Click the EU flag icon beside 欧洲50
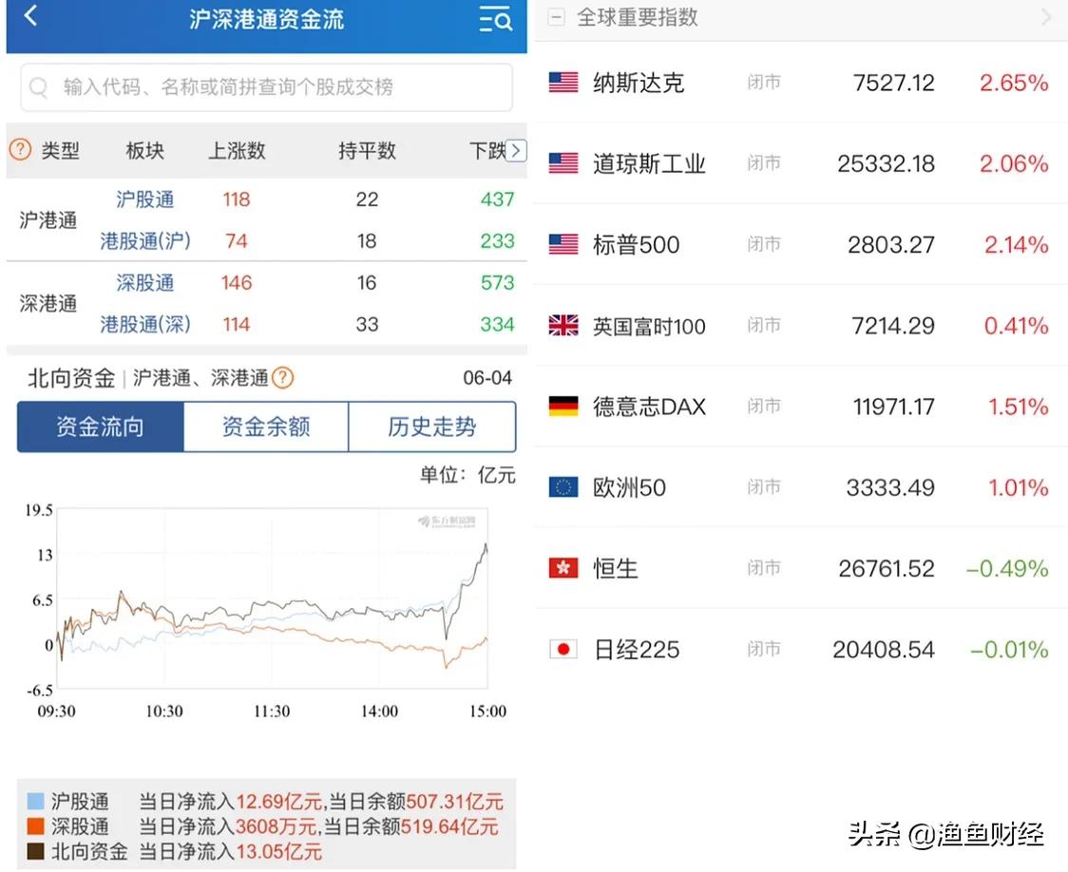This screenshot has height=872, width=1068. point(563,487)
